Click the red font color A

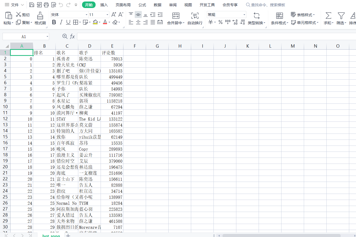click(x=105, y=22)
